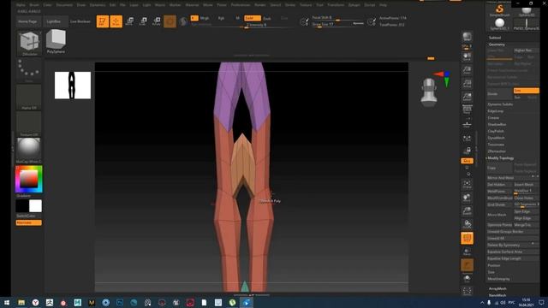Viewport: 548px width, 308px height.
Task: Toggle the Floor grid icon
Action: [x=467, y=123]
